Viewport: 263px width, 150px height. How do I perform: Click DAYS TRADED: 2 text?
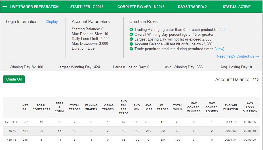point(192,7)
